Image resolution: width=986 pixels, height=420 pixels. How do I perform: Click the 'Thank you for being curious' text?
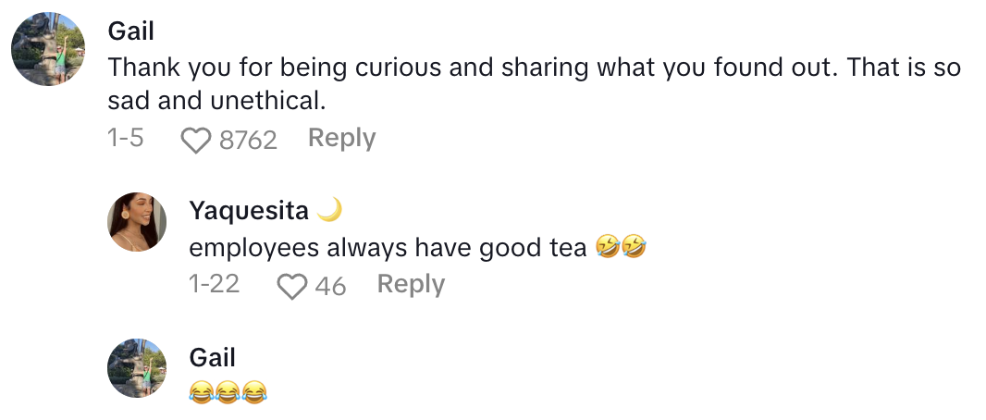point(277,68)
